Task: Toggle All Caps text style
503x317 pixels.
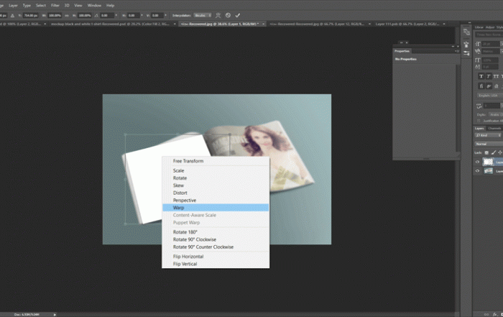Action: (496, 76)
